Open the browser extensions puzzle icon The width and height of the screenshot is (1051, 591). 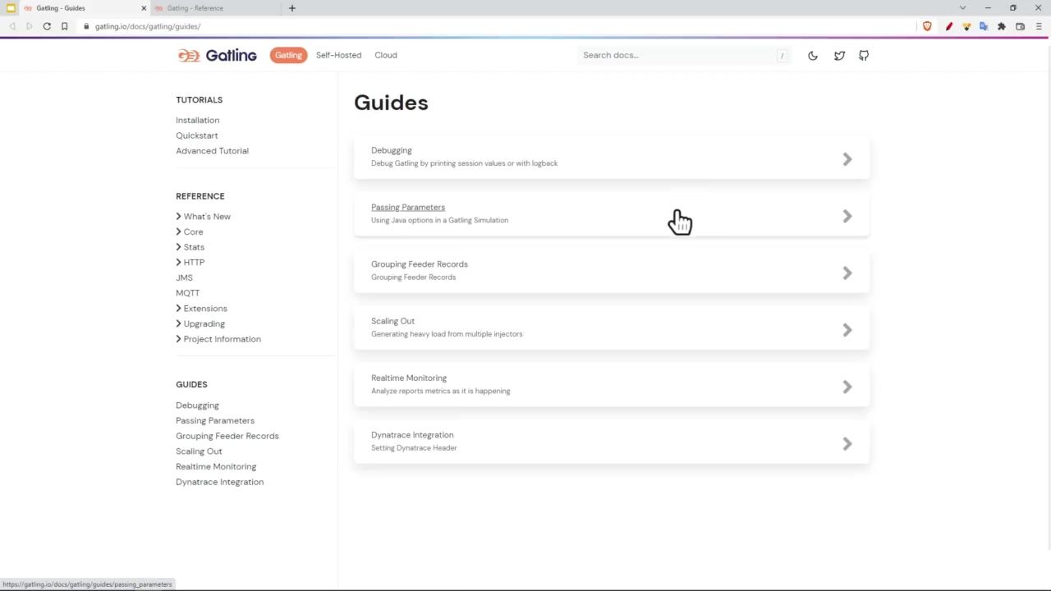1002,26
